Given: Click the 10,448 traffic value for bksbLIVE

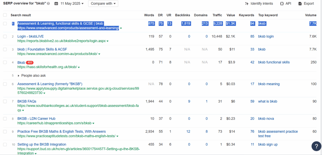Looking at the screenshot, I should [217, 37].
